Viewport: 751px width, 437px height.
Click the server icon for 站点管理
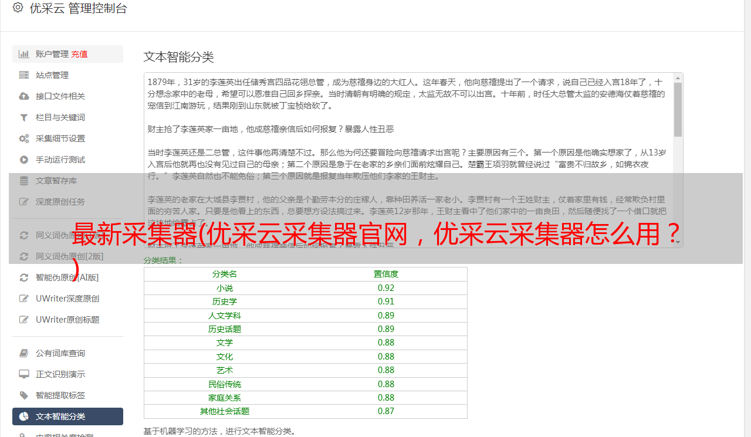tap(23, 75)
